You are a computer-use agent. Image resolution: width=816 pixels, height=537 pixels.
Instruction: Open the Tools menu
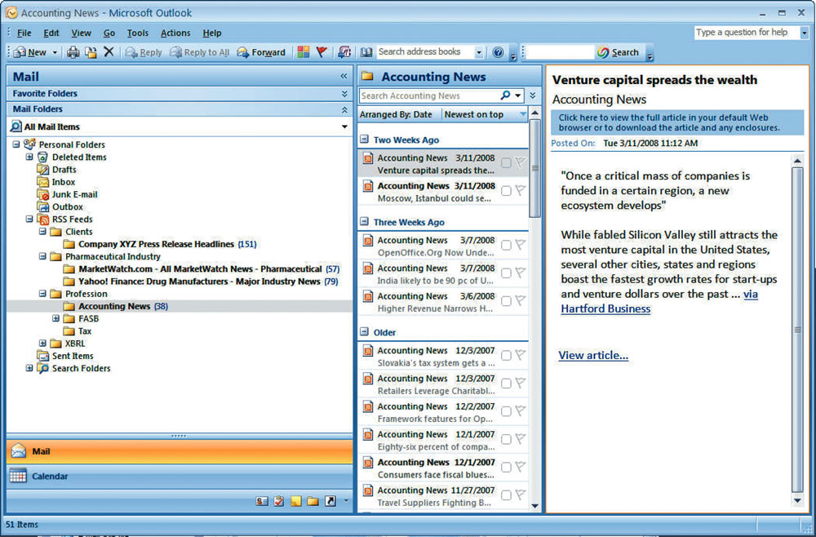pos(137,33)
